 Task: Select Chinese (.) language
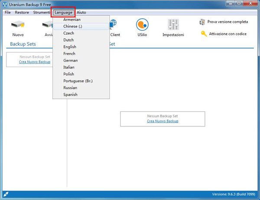pyautogui.click(x=81, y=26)
